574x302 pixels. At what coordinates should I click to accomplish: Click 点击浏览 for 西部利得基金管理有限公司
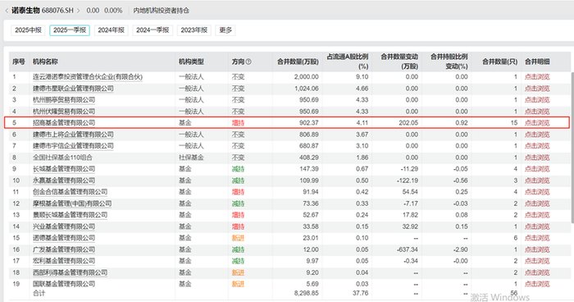[537, 272]
